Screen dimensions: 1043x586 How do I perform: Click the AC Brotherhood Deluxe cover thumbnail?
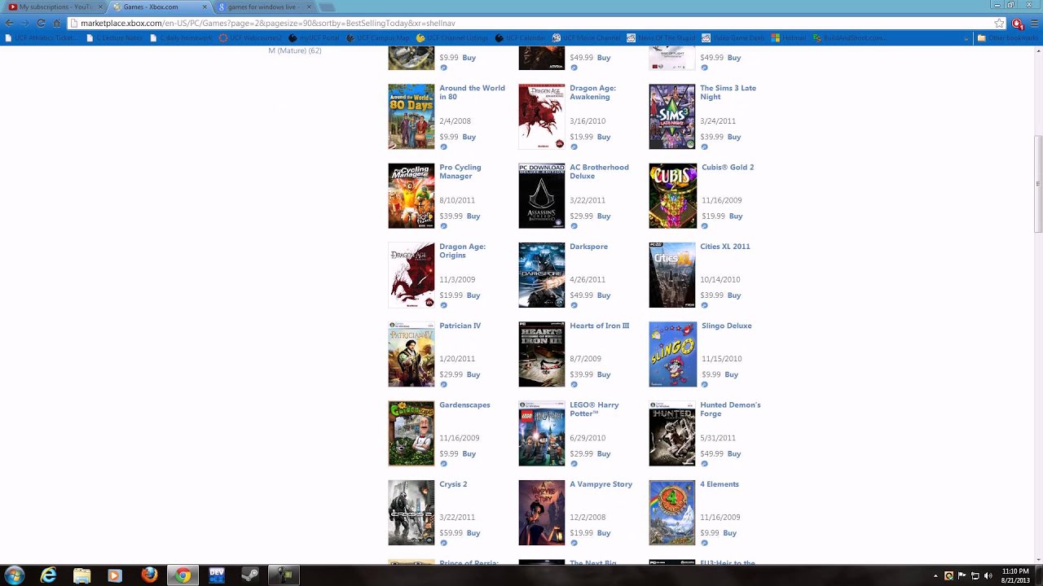pyautogui.click(x=542, y=196)
